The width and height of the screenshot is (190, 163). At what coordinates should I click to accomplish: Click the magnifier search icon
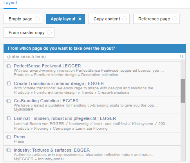point(182,56)
